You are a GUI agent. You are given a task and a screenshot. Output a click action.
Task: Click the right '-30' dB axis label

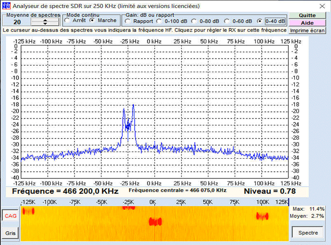295,144
